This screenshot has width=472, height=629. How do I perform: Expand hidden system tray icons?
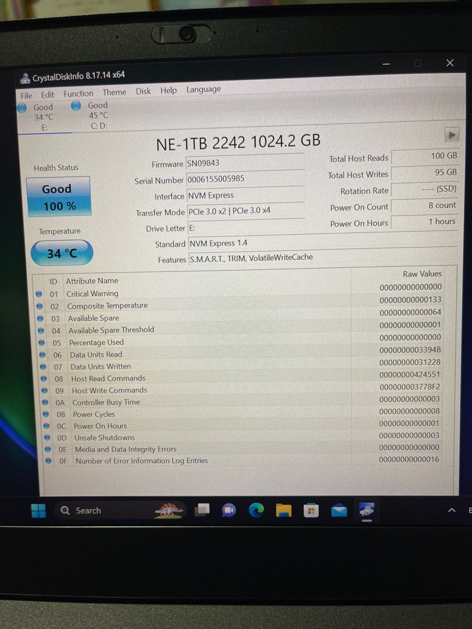tap(452, 510)
